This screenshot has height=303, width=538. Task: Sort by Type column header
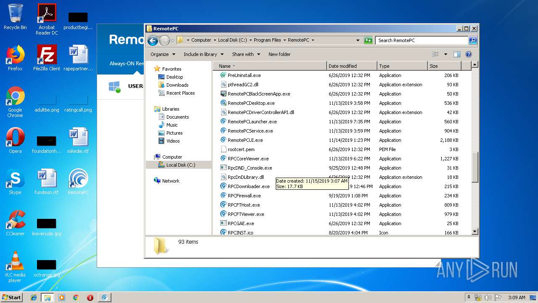[x=402, y=66]
